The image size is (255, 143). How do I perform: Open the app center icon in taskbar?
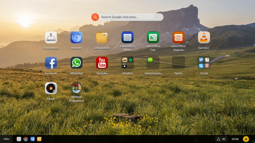pos(26,139)
